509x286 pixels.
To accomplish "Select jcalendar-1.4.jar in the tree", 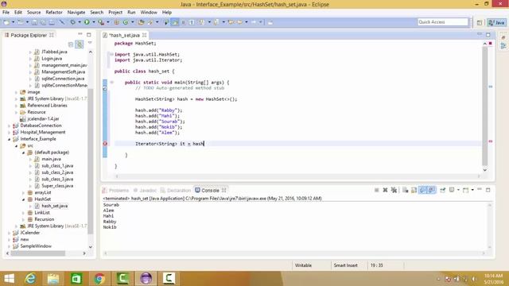I will (x=43, y=119).
